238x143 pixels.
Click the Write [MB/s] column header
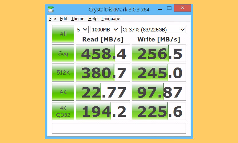(x=159, y=39)
